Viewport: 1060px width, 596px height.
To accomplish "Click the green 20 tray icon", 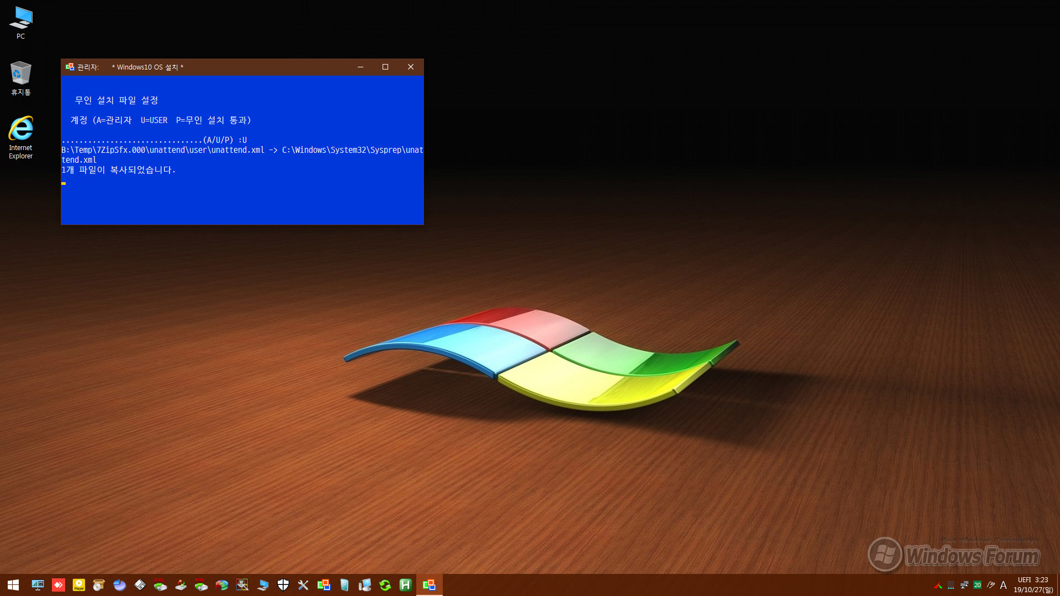I will [977, 586].
